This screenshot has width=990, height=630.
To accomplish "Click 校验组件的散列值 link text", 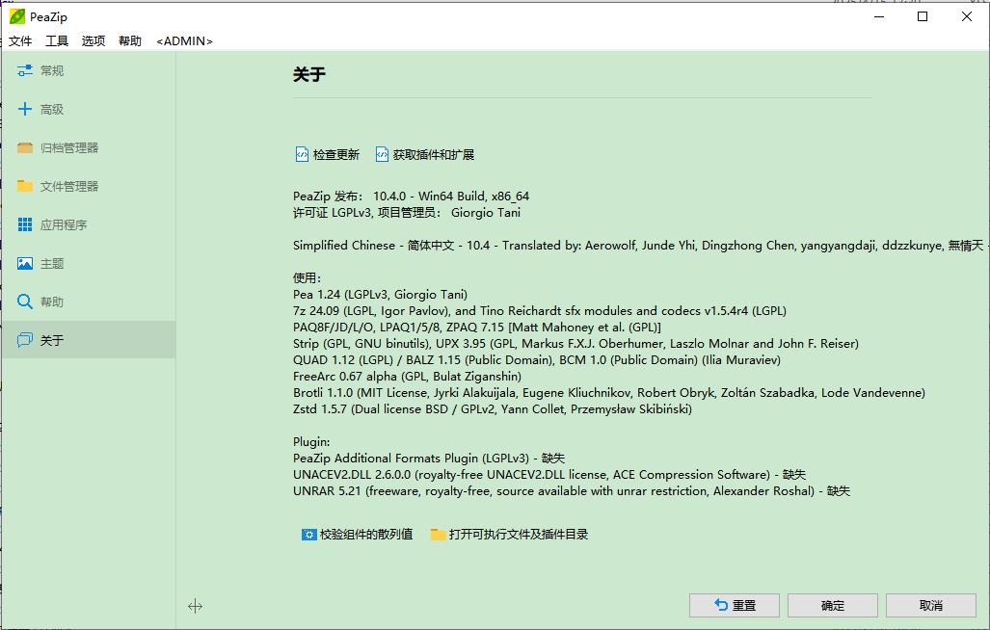I will click(x=366, y=535).
